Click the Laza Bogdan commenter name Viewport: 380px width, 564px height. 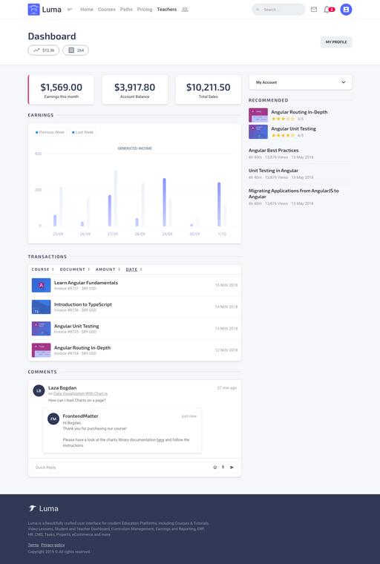click(62, 387)
